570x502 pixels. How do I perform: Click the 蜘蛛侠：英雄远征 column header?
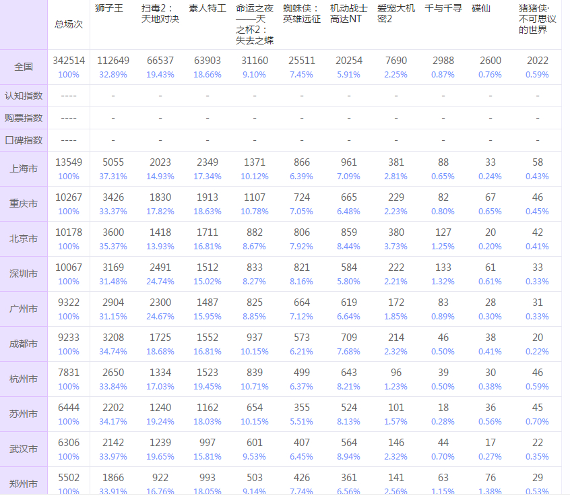coord(302,13)
